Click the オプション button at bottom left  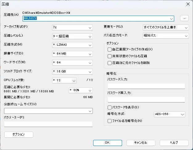click(x=19, y=134)
